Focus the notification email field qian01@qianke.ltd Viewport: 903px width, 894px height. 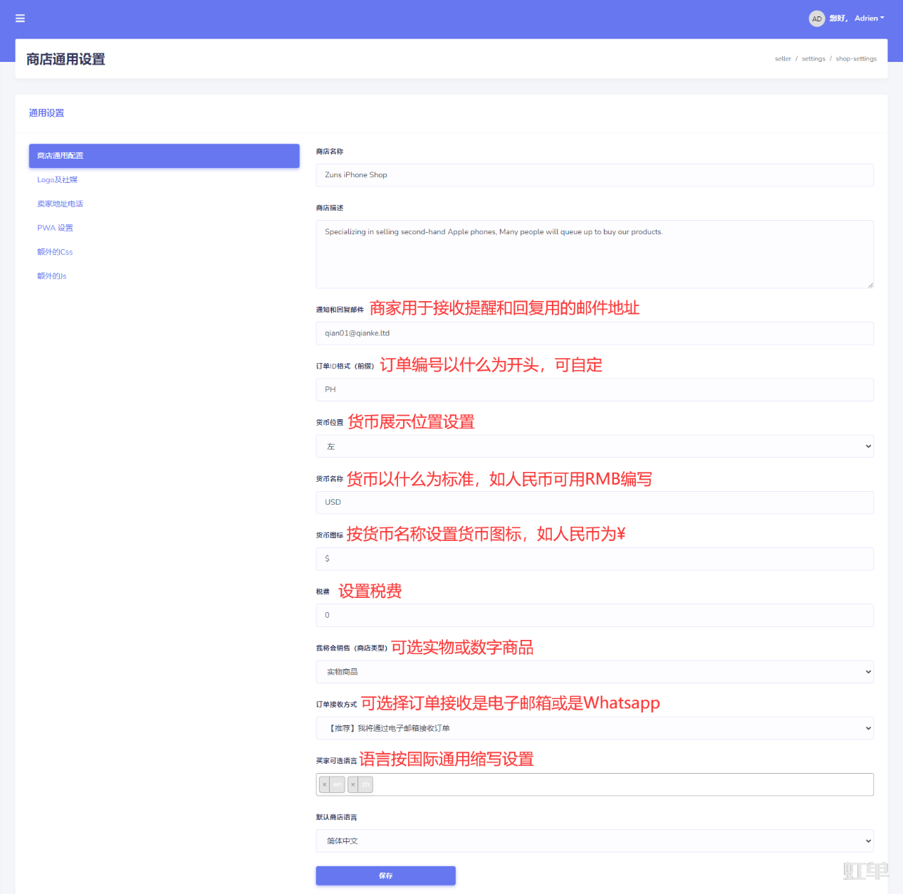coord(595,333)
